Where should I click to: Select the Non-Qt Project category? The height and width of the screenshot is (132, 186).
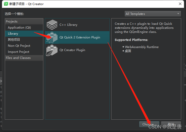click(24, 46)
